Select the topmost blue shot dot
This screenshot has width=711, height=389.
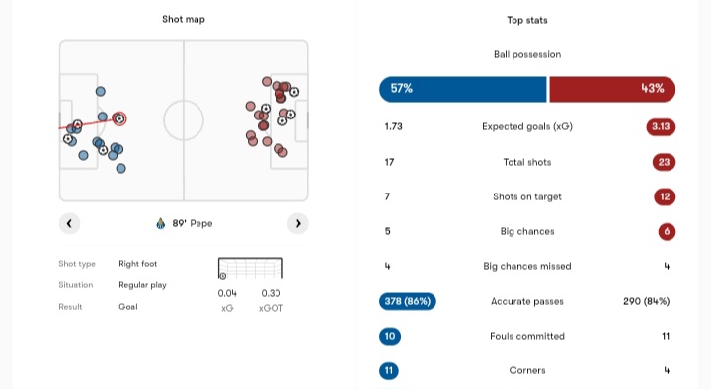[100, 92]
